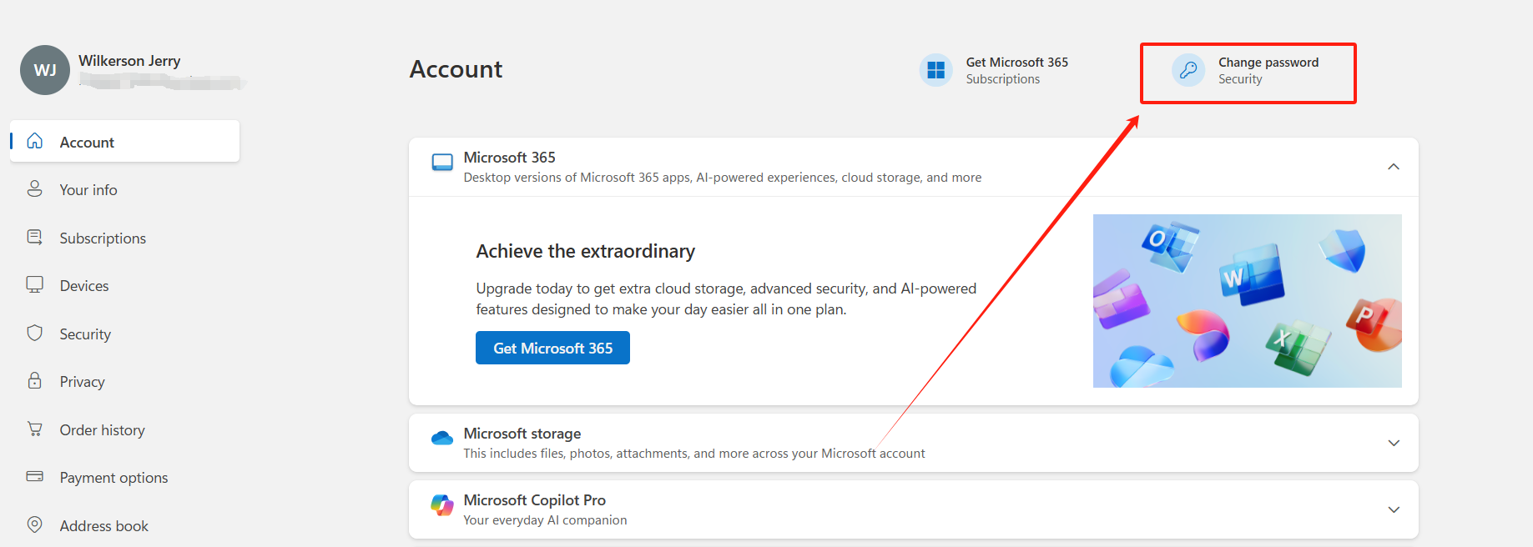
Task: Click the Microsoft Copilot Pro title
Action: coord(535,500)
